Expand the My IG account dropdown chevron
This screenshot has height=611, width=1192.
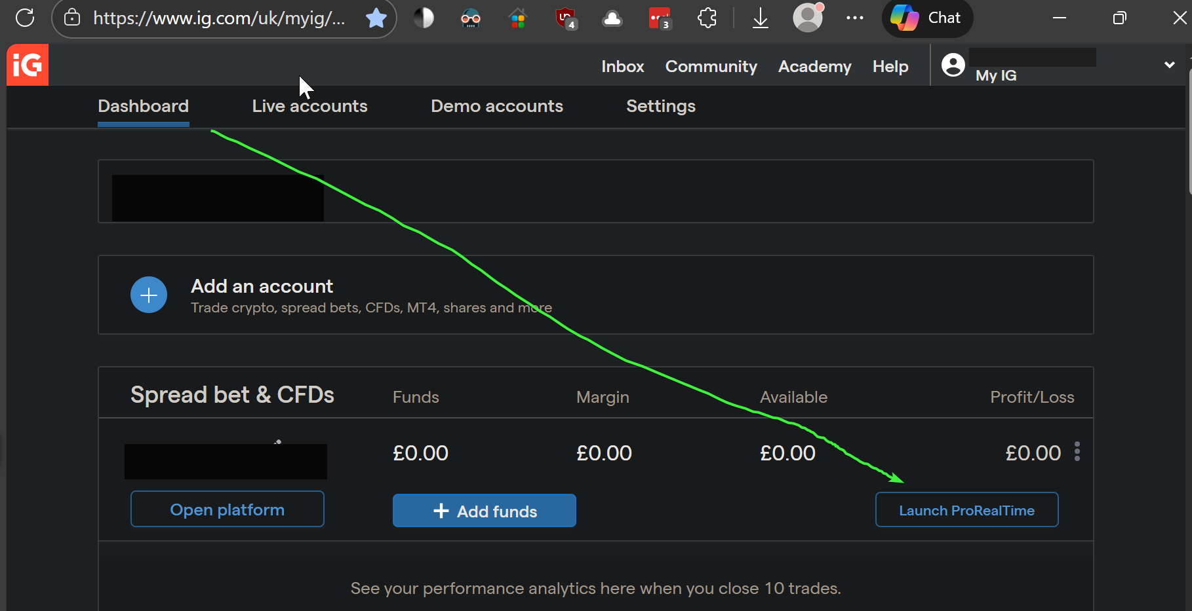[1169, 65]
